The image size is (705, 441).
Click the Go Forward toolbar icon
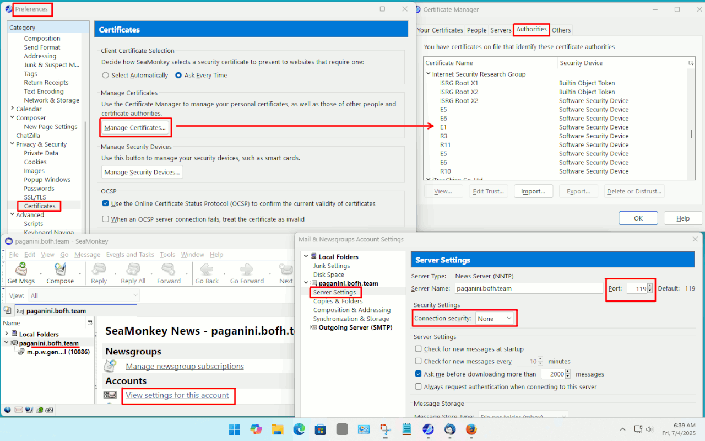(x=247, y=270)
